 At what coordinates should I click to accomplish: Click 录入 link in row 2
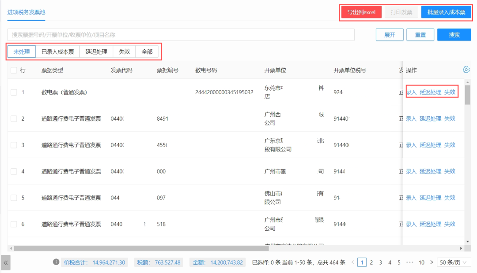(x=411, y=118)
